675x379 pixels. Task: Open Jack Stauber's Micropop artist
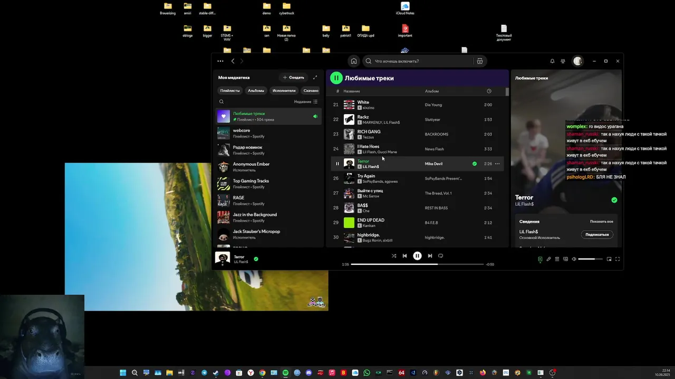269,234
